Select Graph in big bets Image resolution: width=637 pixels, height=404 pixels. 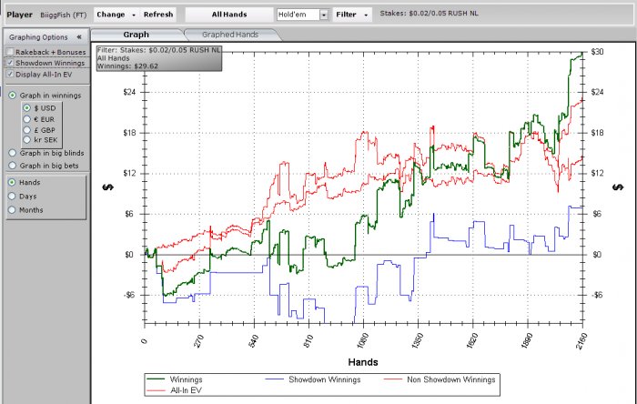[13, 166]
